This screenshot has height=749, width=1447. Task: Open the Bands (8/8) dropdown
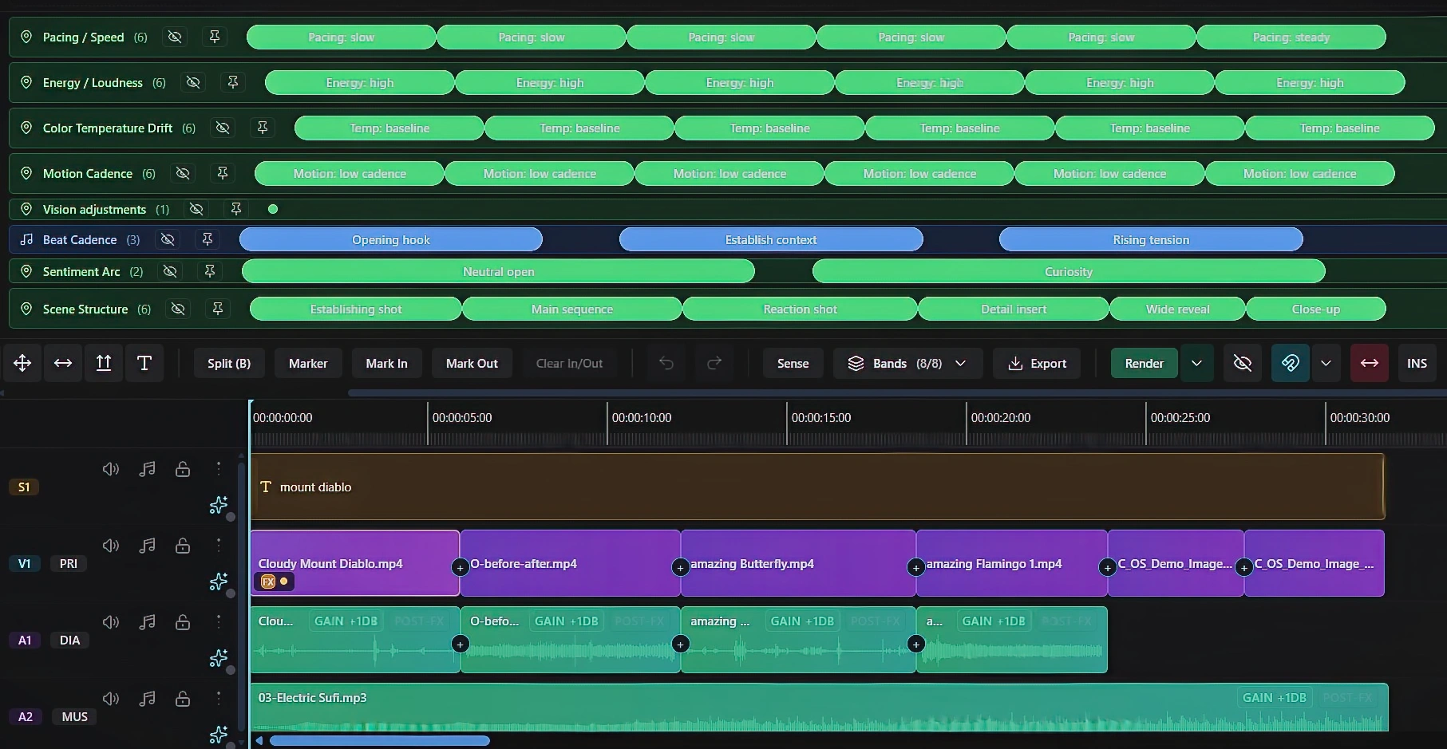(x=907, y=364)
